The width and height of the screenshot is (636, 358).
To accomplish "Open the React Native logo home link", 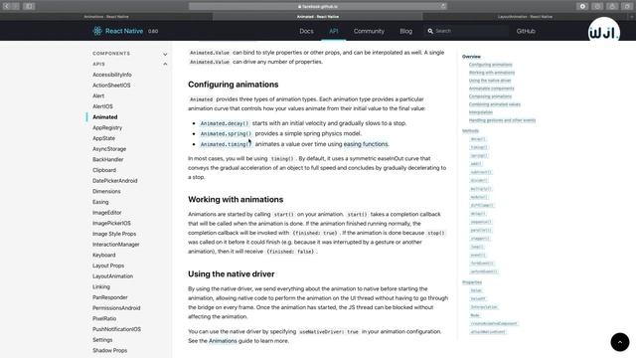I will tap(118, 31).
